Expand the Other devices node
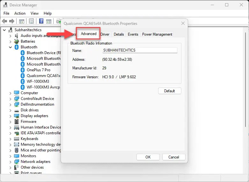Screen dimensions: 249x182 (x=10, y=167)
